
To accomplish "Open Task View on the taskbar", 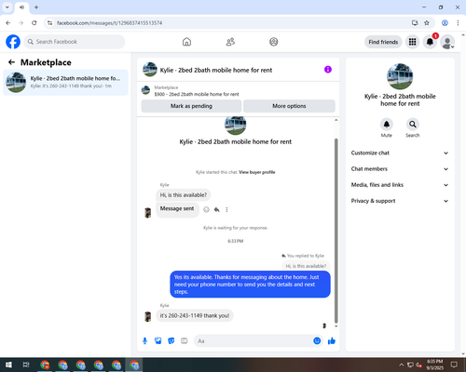I will pyautogui.click(x=26, y=365).
